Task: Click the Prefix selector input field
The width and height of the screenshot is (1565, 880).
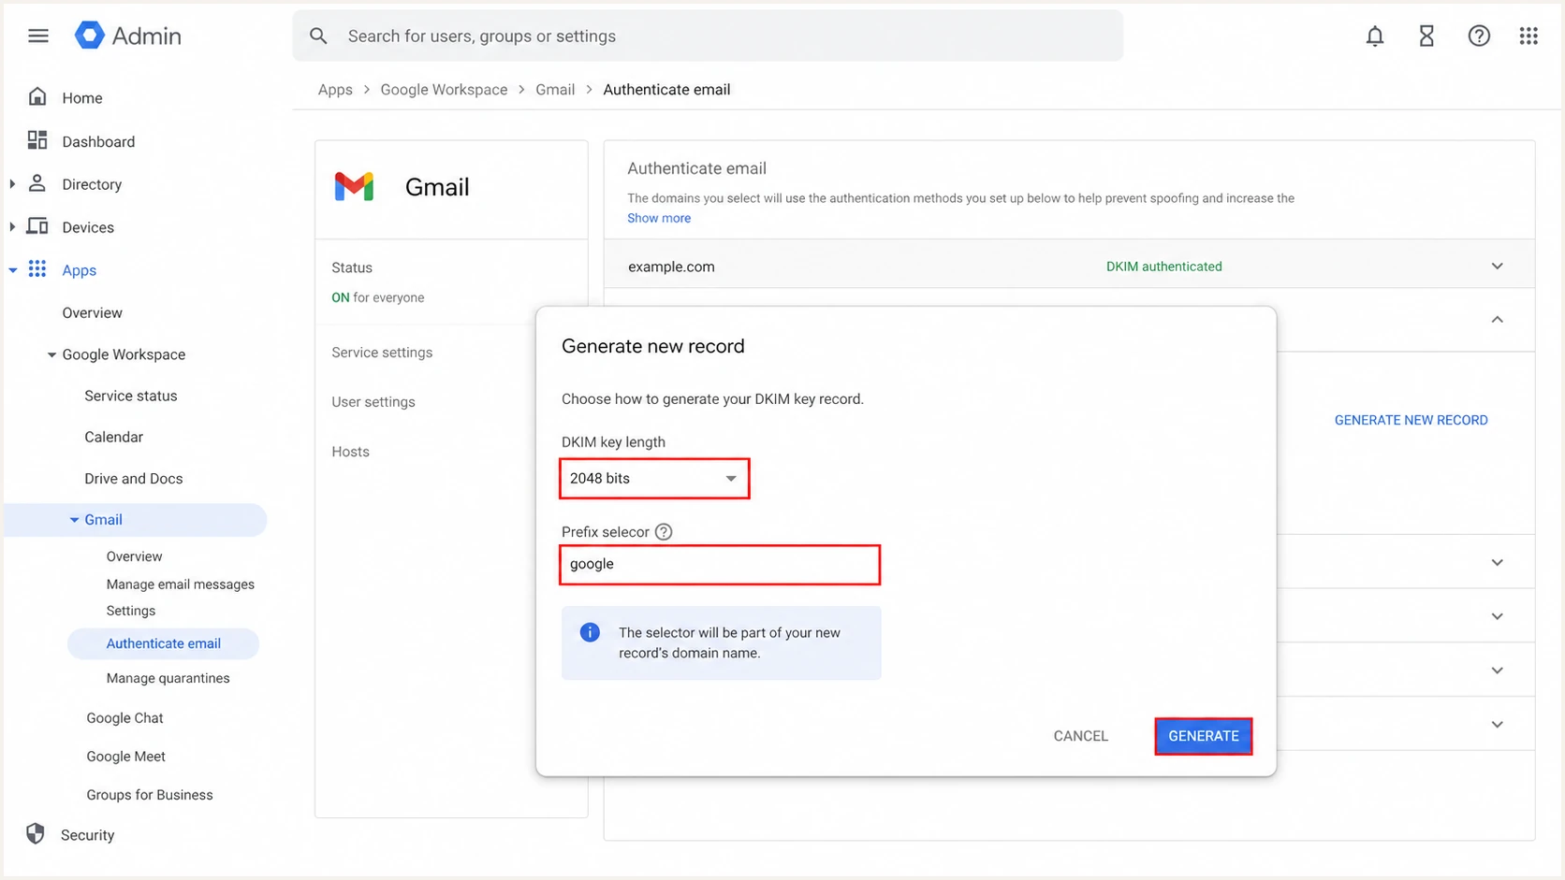Action: click(720, 565)
